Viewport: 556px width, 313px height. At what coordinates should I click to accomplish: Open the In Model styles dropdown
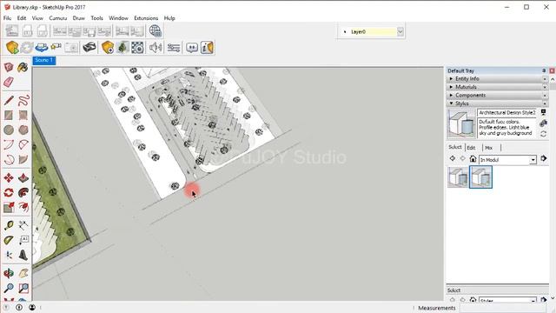point(533,160)
